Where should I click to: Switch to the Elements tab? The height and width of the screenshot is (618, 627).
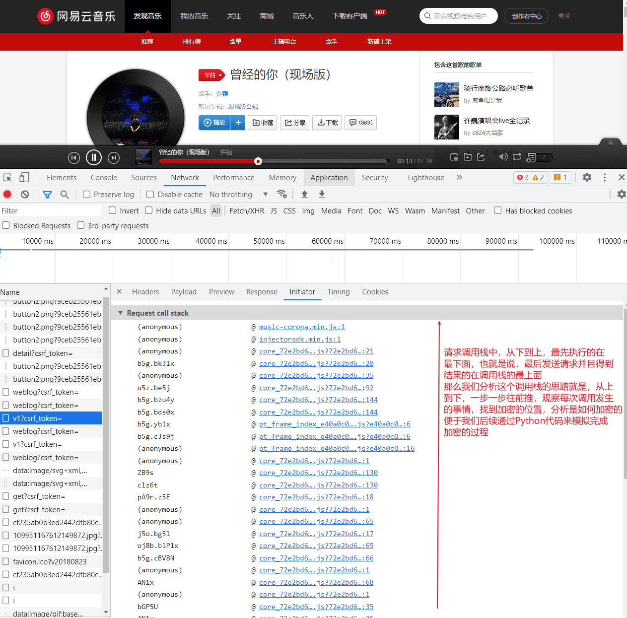click(62, 178)
